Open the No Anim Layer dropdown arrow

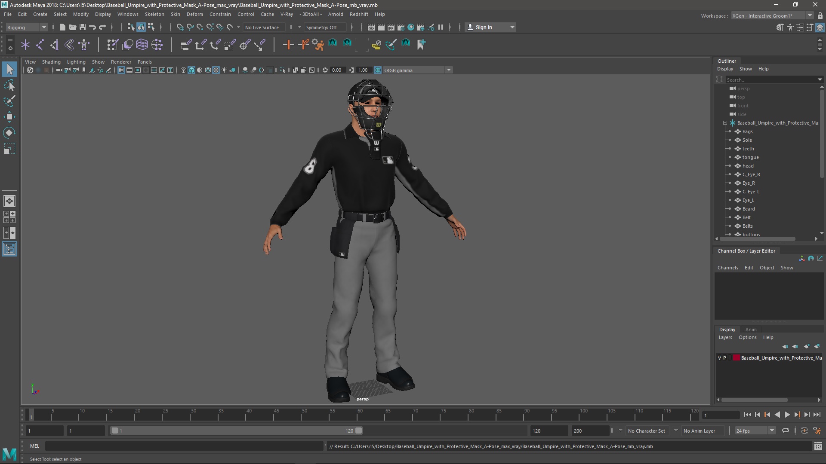click(x=676, y=430)
